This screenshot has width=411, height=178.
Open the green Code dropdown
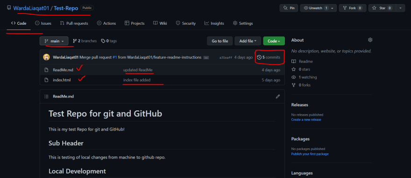274,41
